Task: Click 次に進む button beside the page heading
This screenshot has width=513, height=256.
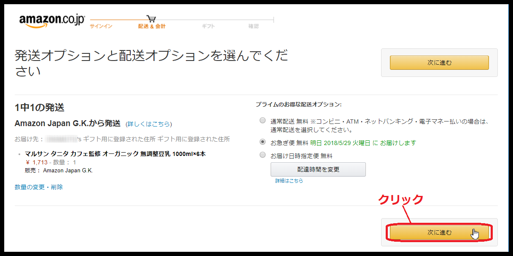Action: (439, 63)
